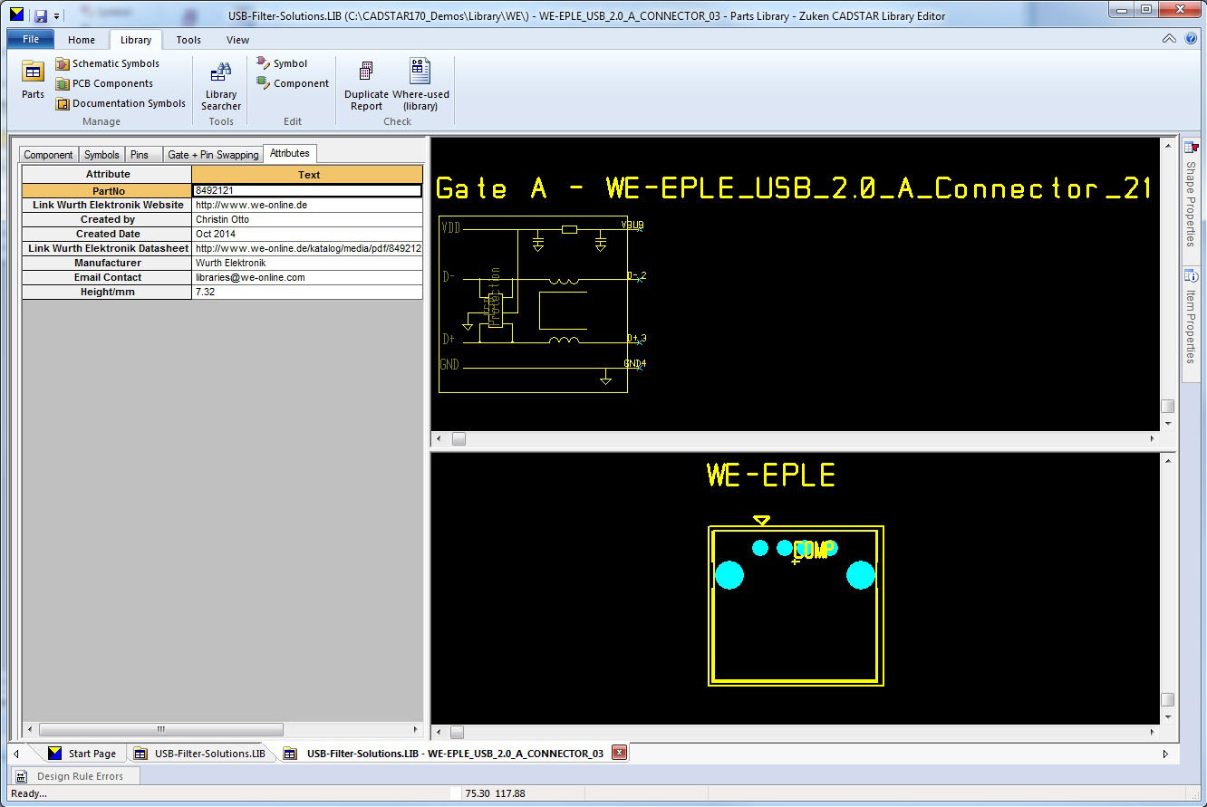Click the datasheet link URL cell
This screenshot has height=807, width=1207.
click(x=307, y=248)
